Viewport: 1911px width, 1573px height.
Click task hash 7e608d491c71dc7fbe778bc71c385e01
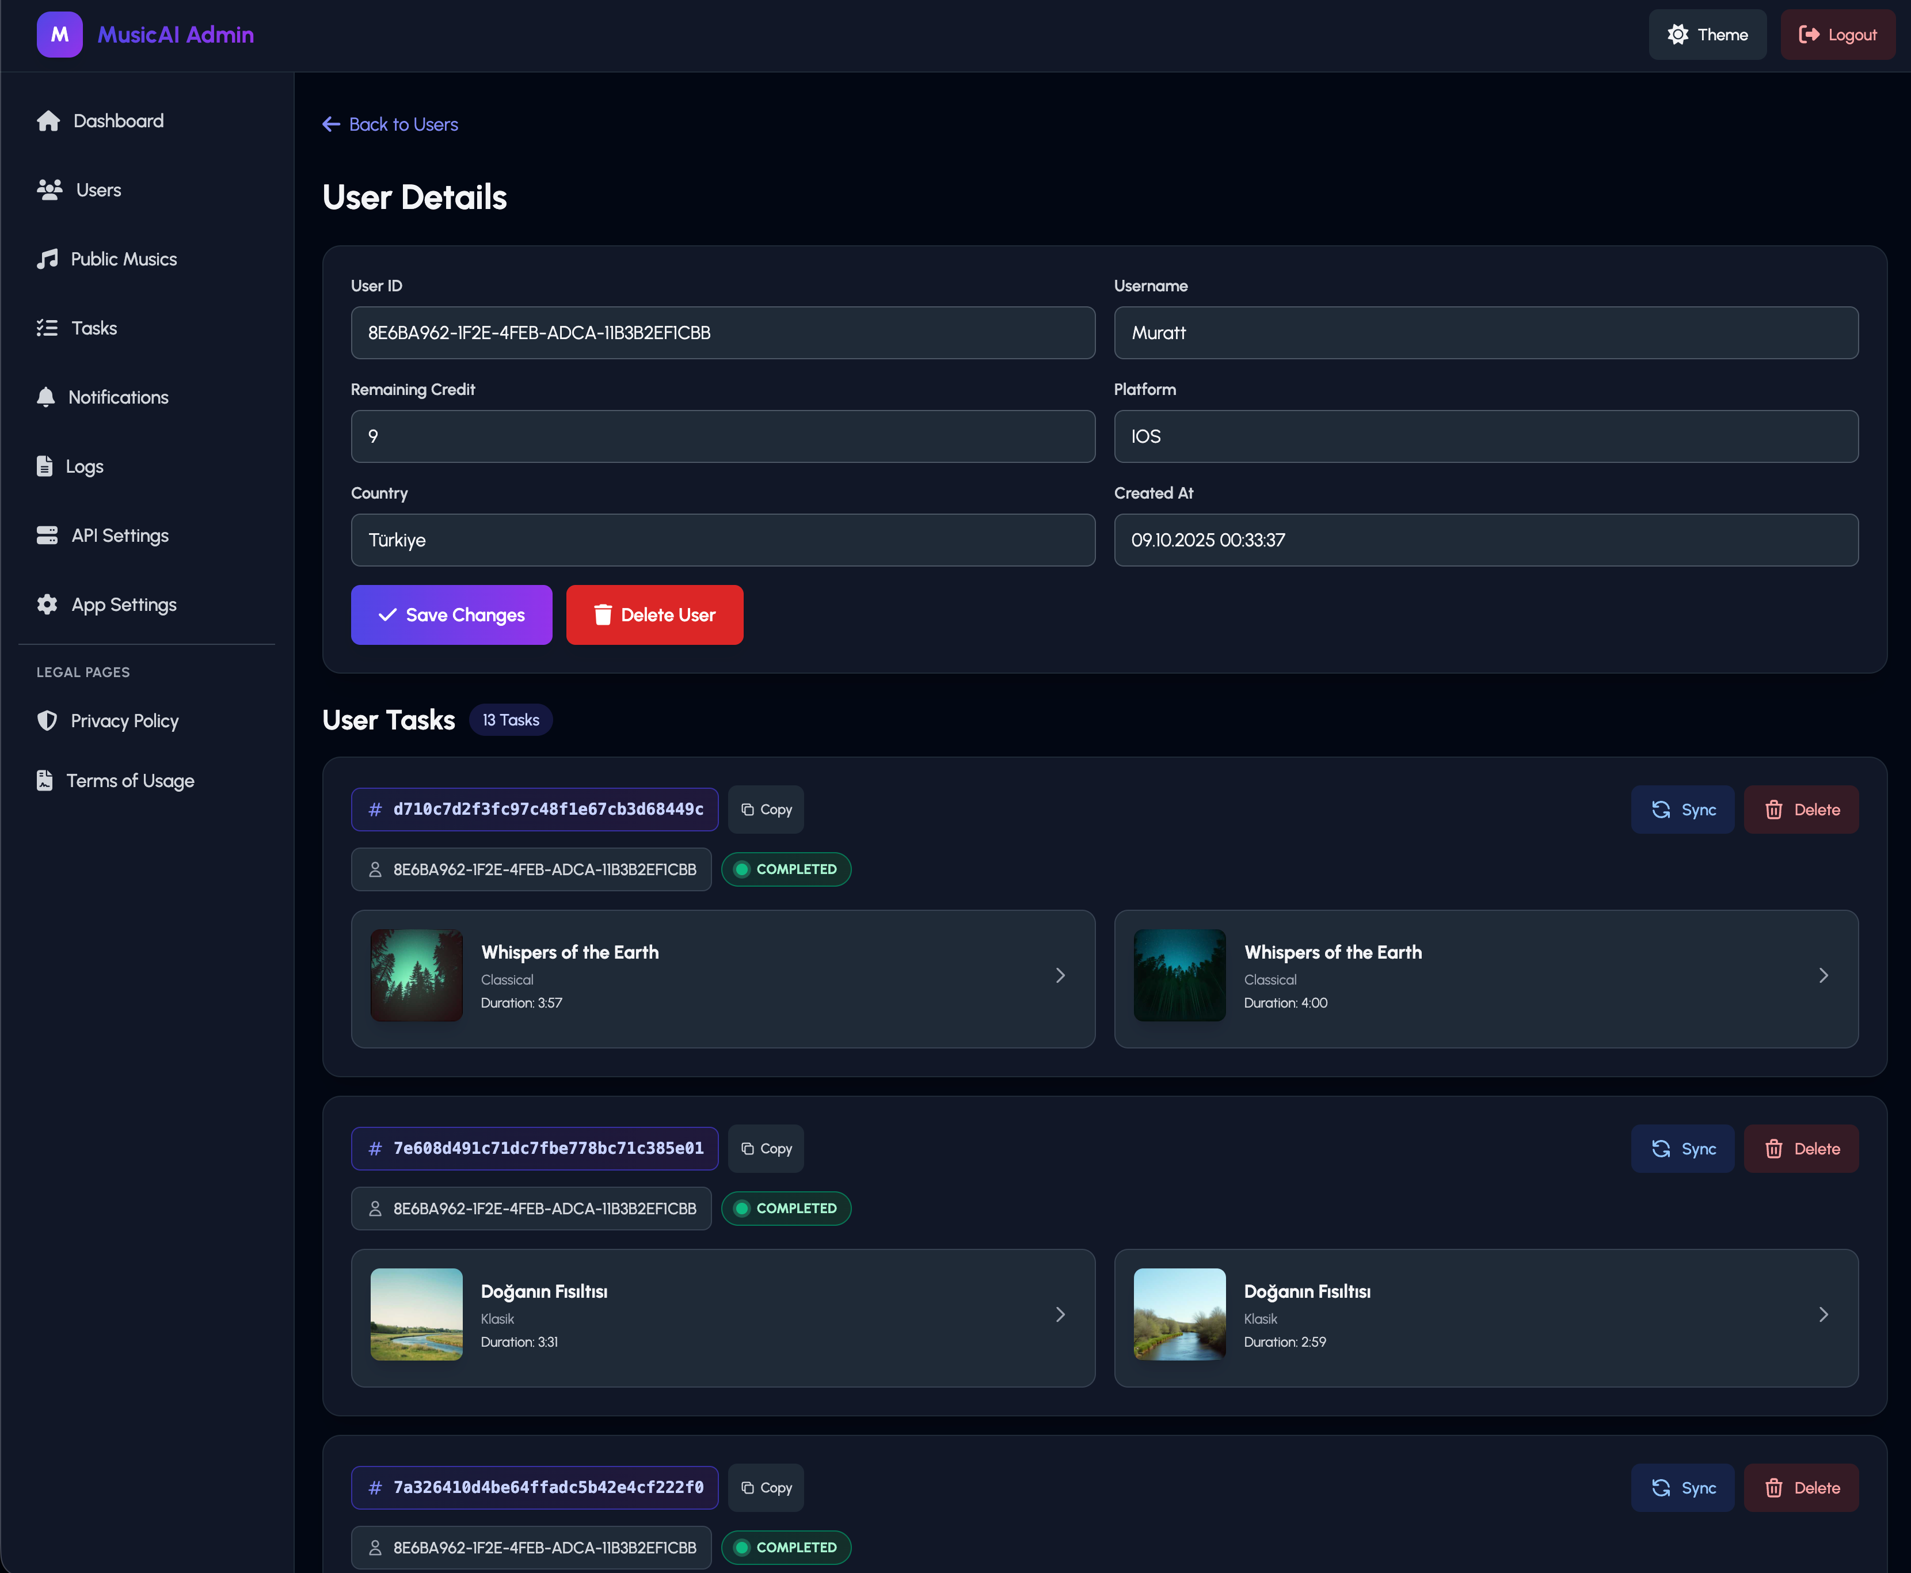[534, 1148]
